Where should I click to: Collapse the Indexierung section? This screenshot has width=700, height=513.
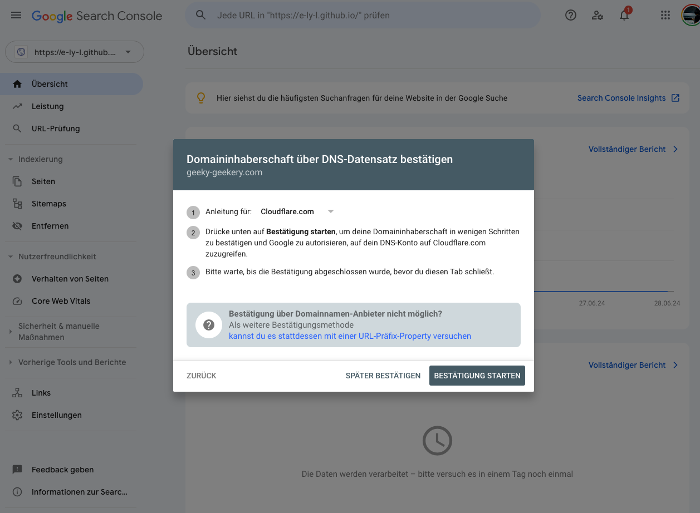pos(11,159)
